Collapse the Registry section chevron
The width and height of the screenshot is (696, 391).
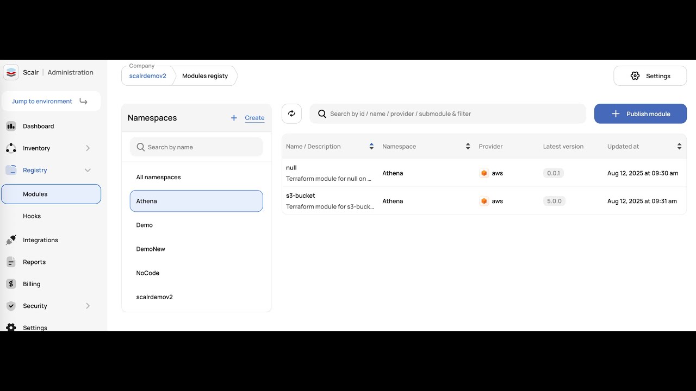point(88,171)
